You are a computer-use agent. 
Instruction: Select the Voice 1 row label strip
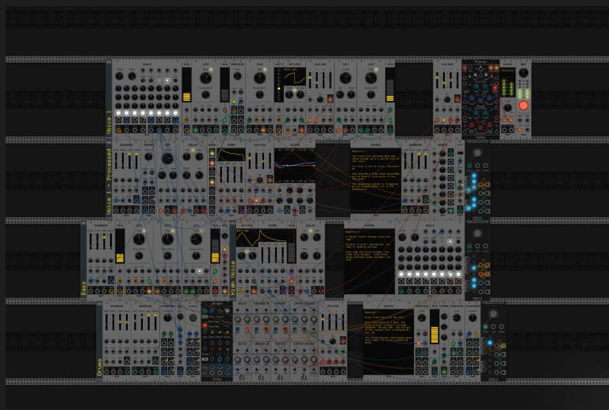pyautogui.click(x=109, y=98)
